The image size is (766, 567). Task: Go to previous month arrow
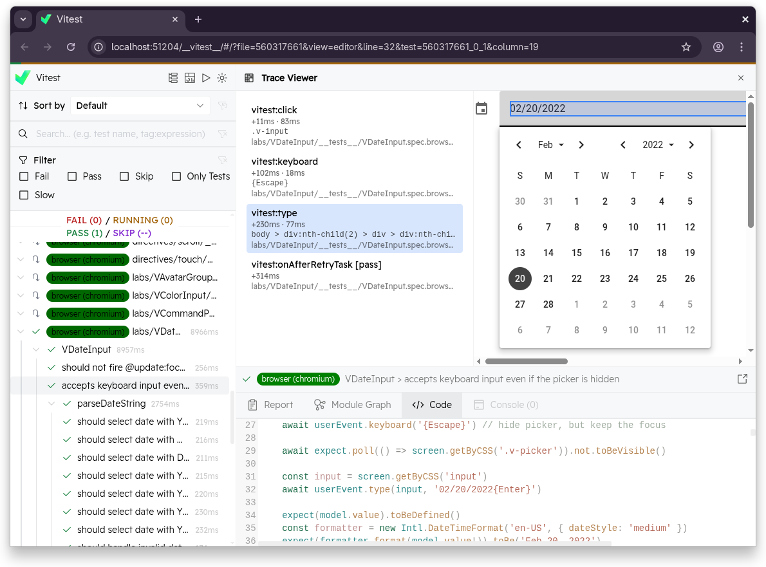(519, 145)
